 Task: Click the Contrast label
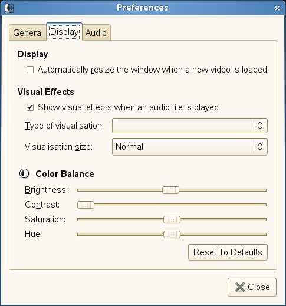[x=42, y=205]
